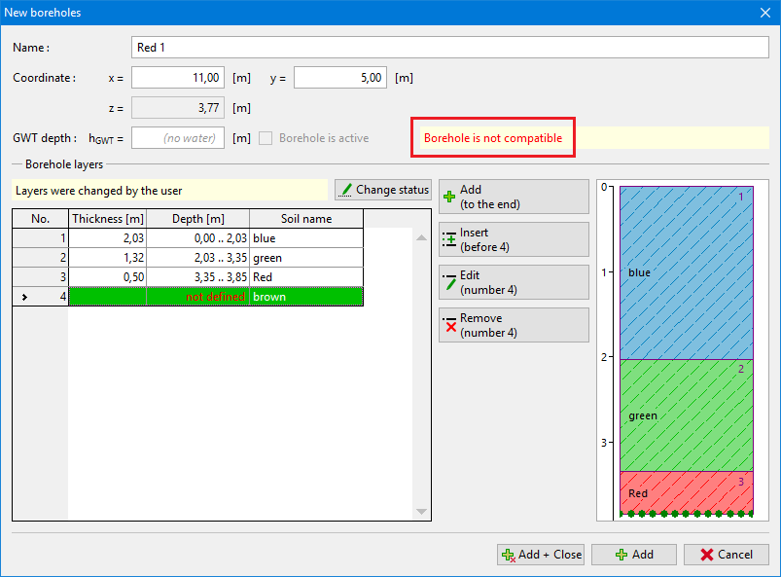
Task: Click the Edit number 4 pencil icon
Action: [x=449, y=282]
